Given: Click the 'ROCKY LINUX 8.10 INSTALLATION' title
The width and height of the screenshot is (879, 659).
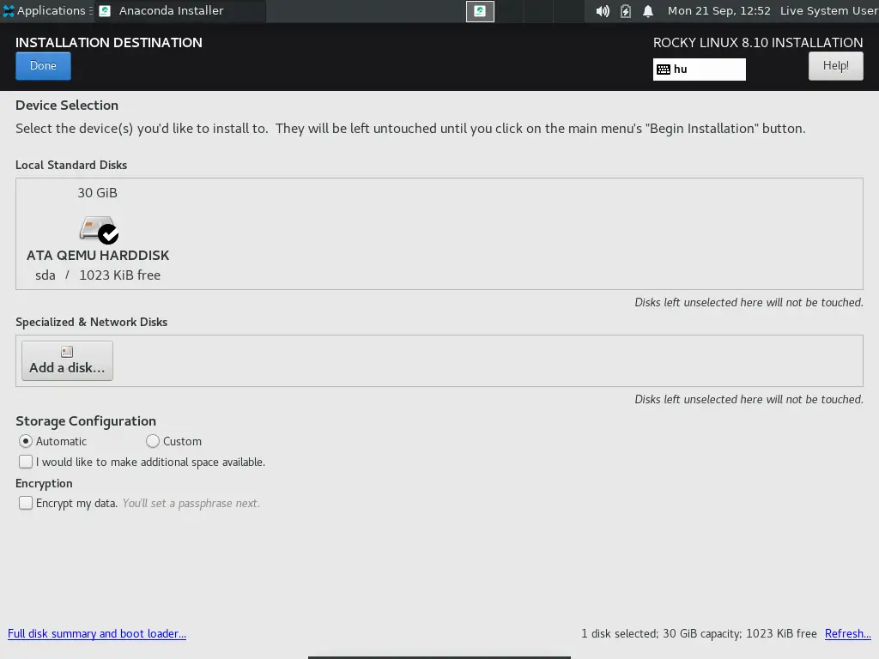Looking at the screenshot, I should (758, 43).
